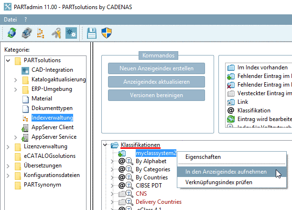Choose Verknüpfungsindex prüfen
Viewport: 292px width, 210px height.
tap(219, 182)
